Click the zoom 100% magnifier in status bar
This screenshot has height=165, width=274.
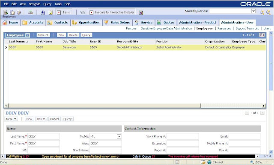tap(252, 162)
